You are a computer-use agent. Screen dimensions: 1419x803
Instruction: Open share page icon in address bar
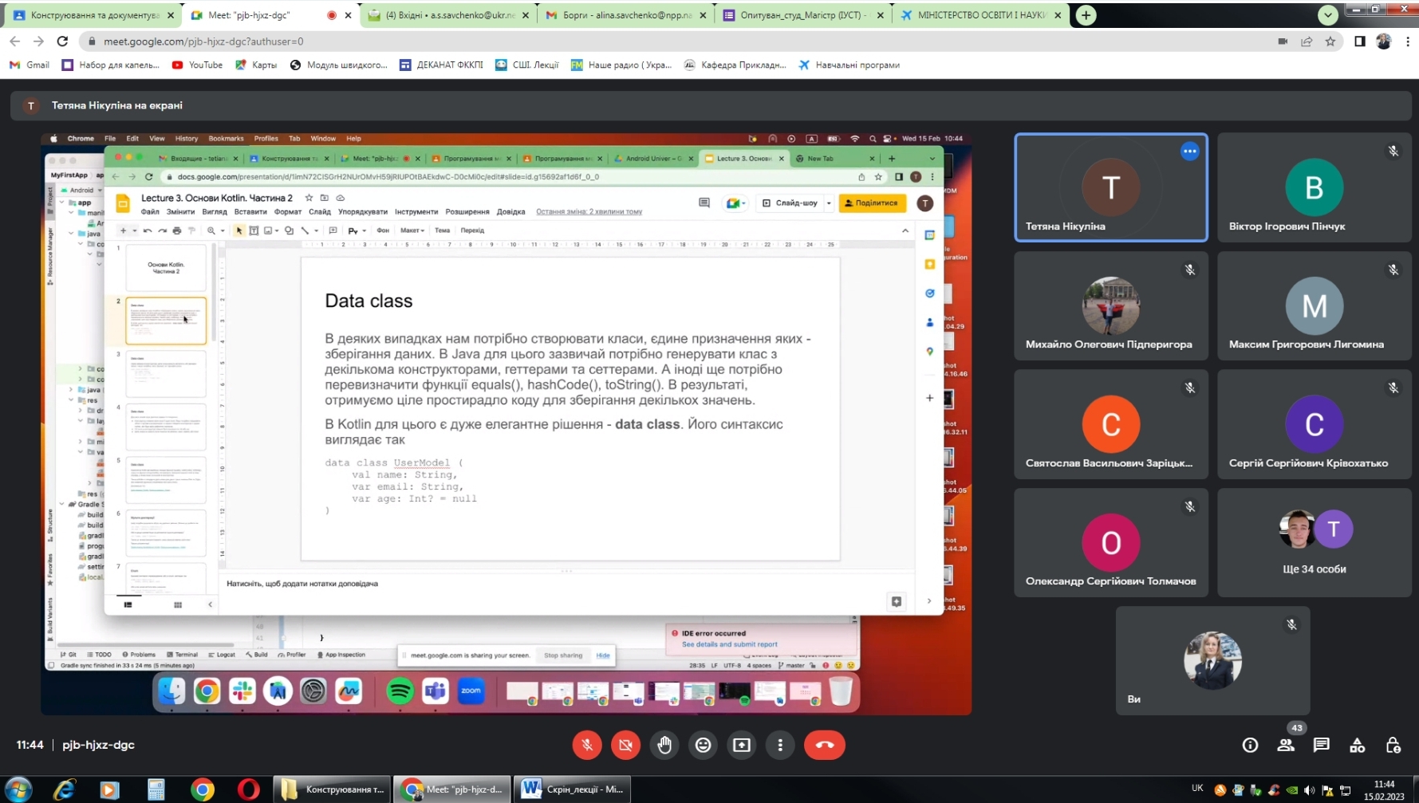point(1307,41)
